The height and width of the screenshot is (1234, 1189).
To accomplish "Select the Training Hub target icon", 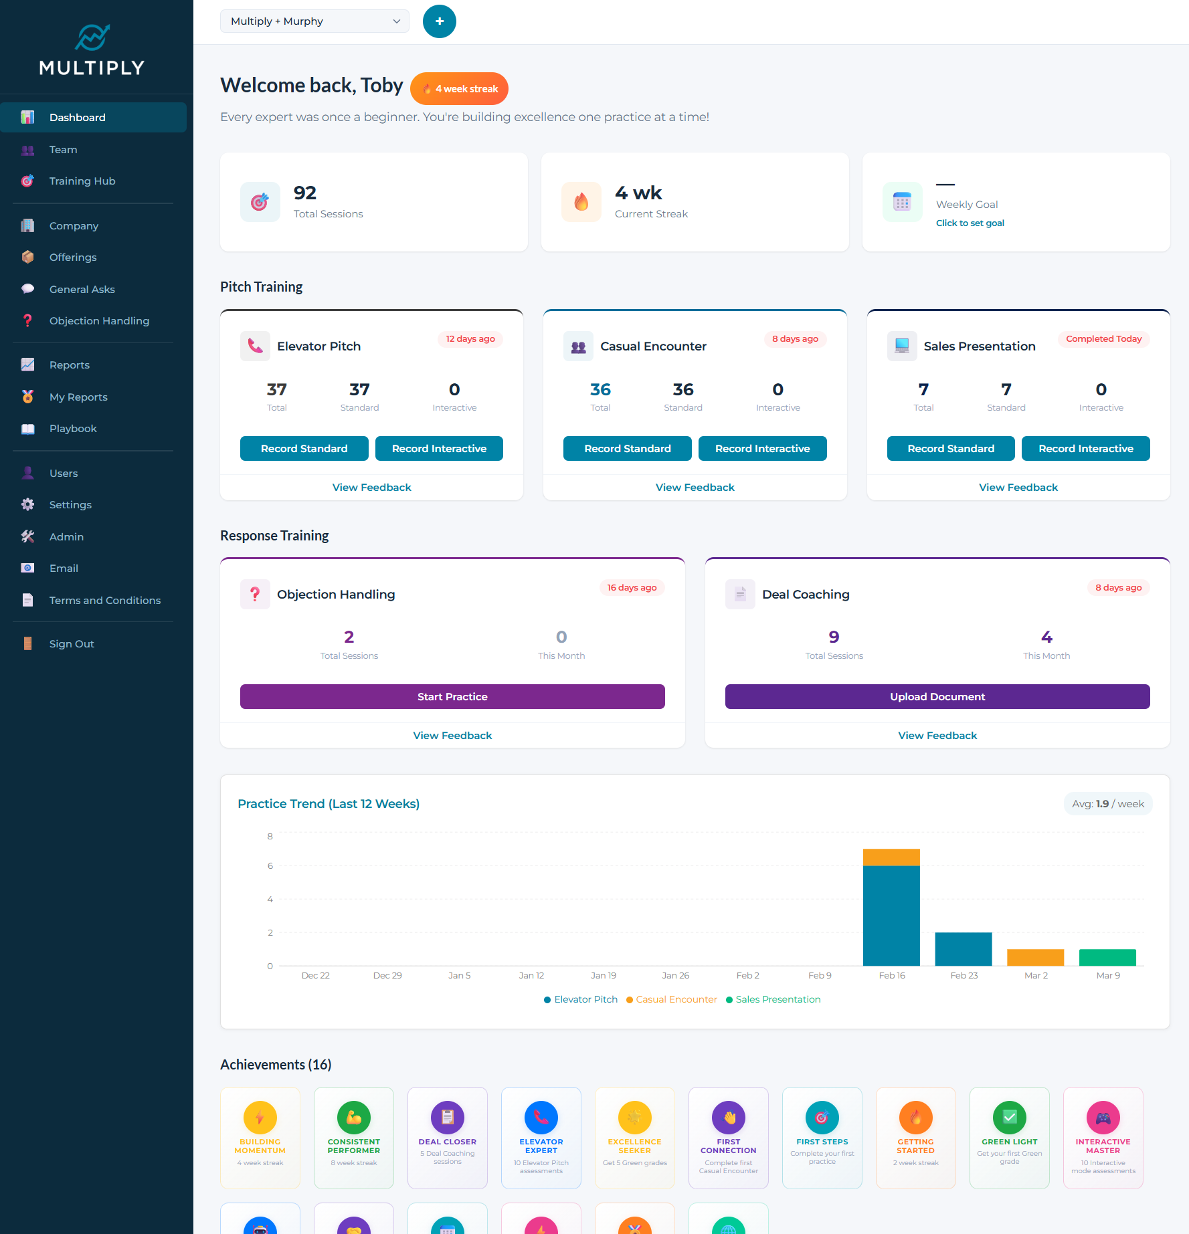I will point(27,181).
